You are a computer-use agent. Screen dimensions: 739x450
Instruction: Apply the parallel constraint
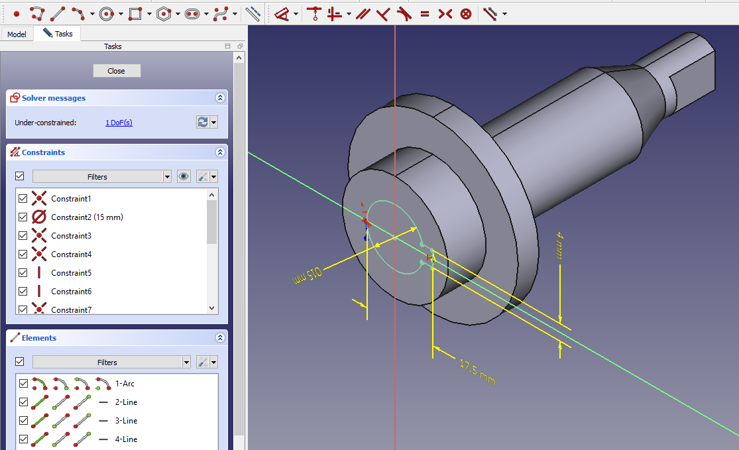[362, 13]
